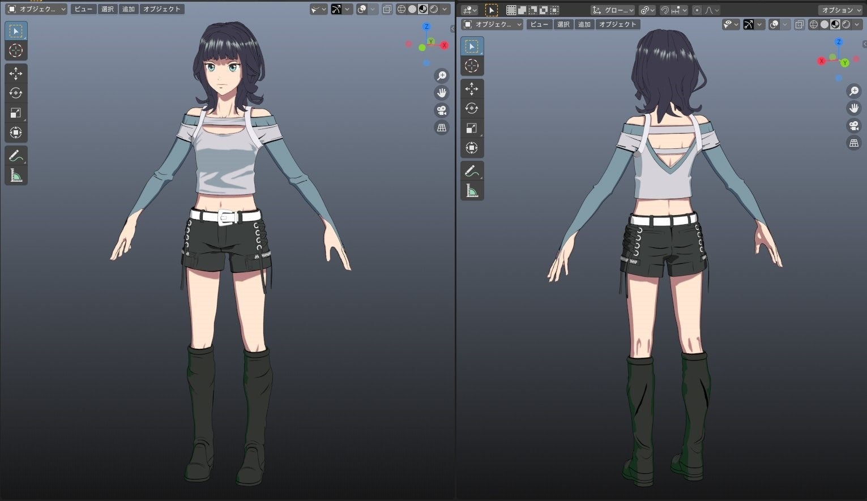Image resolution: width=867 pixels, height=501 pixels.
Task: Activate the 3D Cursor tool
Action: coord(16,50)
